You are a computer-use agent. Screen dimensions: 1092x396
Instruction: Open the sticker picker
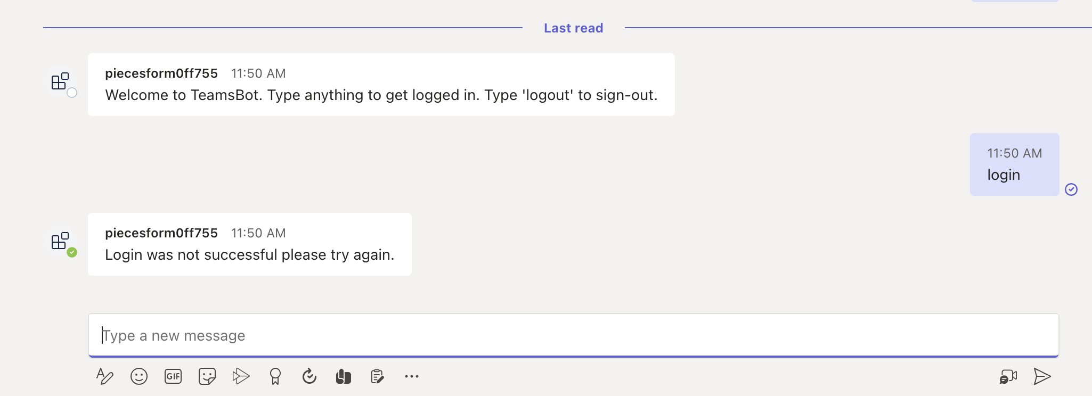click(x=206, y=376)
